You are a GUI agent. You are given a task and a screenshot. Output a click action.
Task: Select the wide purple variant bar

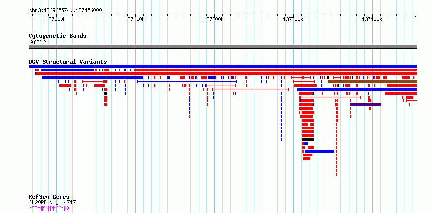point(365,105)
